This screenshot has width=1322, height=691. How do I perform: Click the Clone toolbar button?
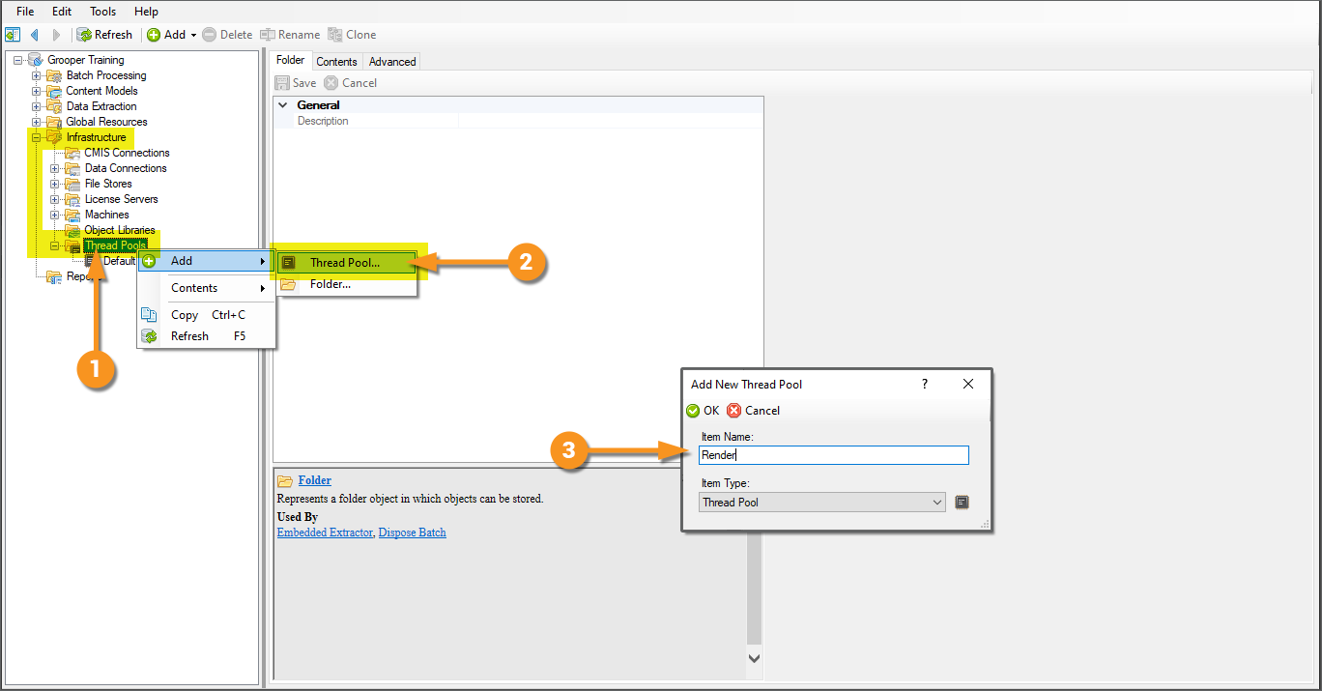pos(352,35)
